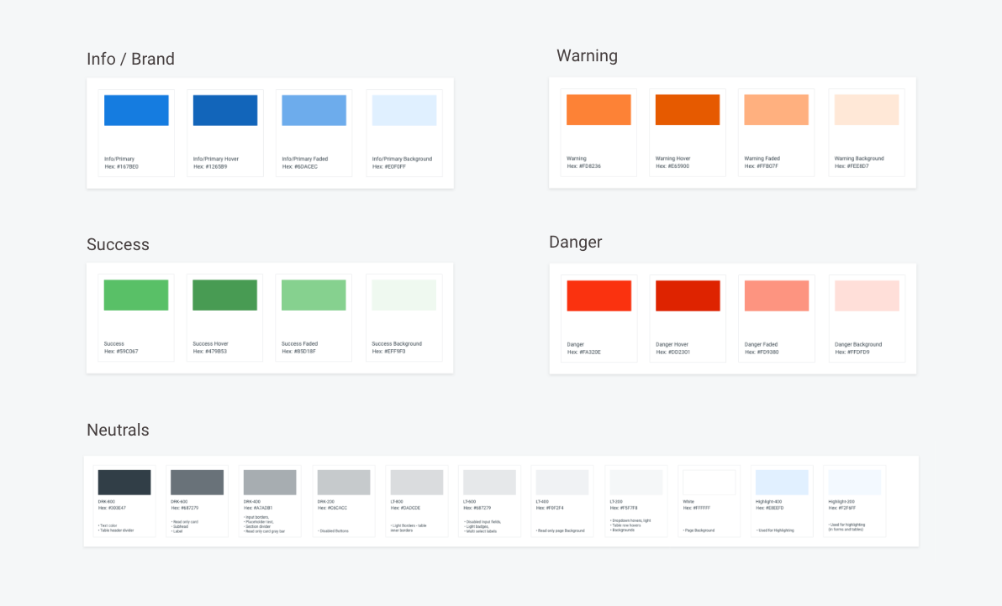The height and width of the screenshot is (606, 1002).
Task: Select the Danger Background pink swatch
Action: 867,296
